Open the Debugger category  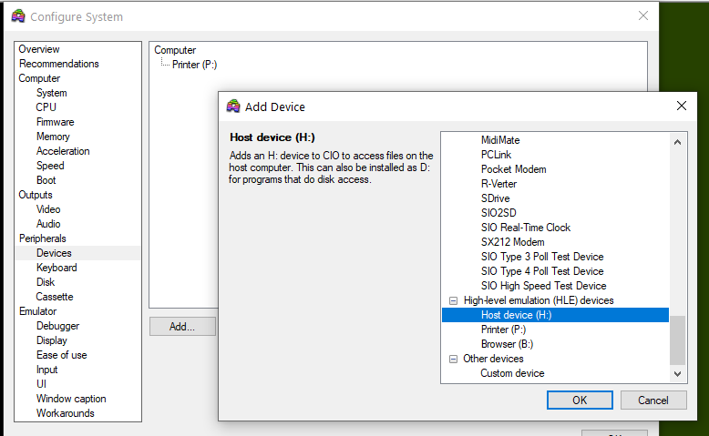pos(57,326)
